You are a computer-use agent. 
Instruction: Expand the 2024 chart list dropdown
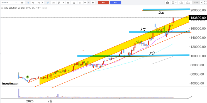tap(201, 2)
